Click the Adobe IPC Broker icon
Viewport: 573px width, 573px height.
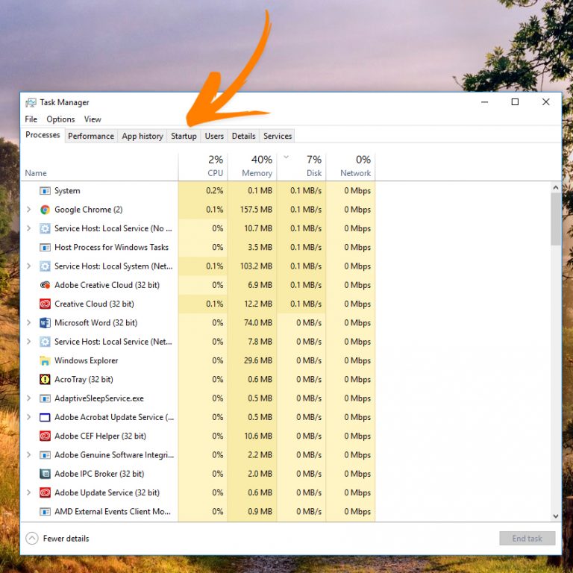coord(45,474)
